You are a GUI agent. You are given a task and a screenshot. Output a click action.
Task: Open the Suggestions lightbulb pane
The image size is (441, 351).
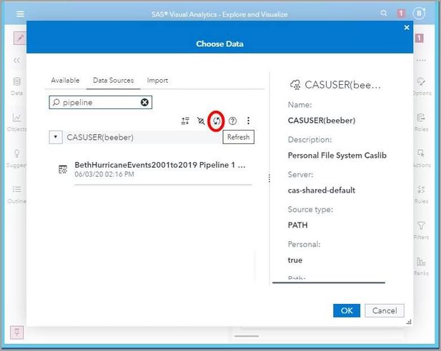pyautogui.click(x=16, y=158)
